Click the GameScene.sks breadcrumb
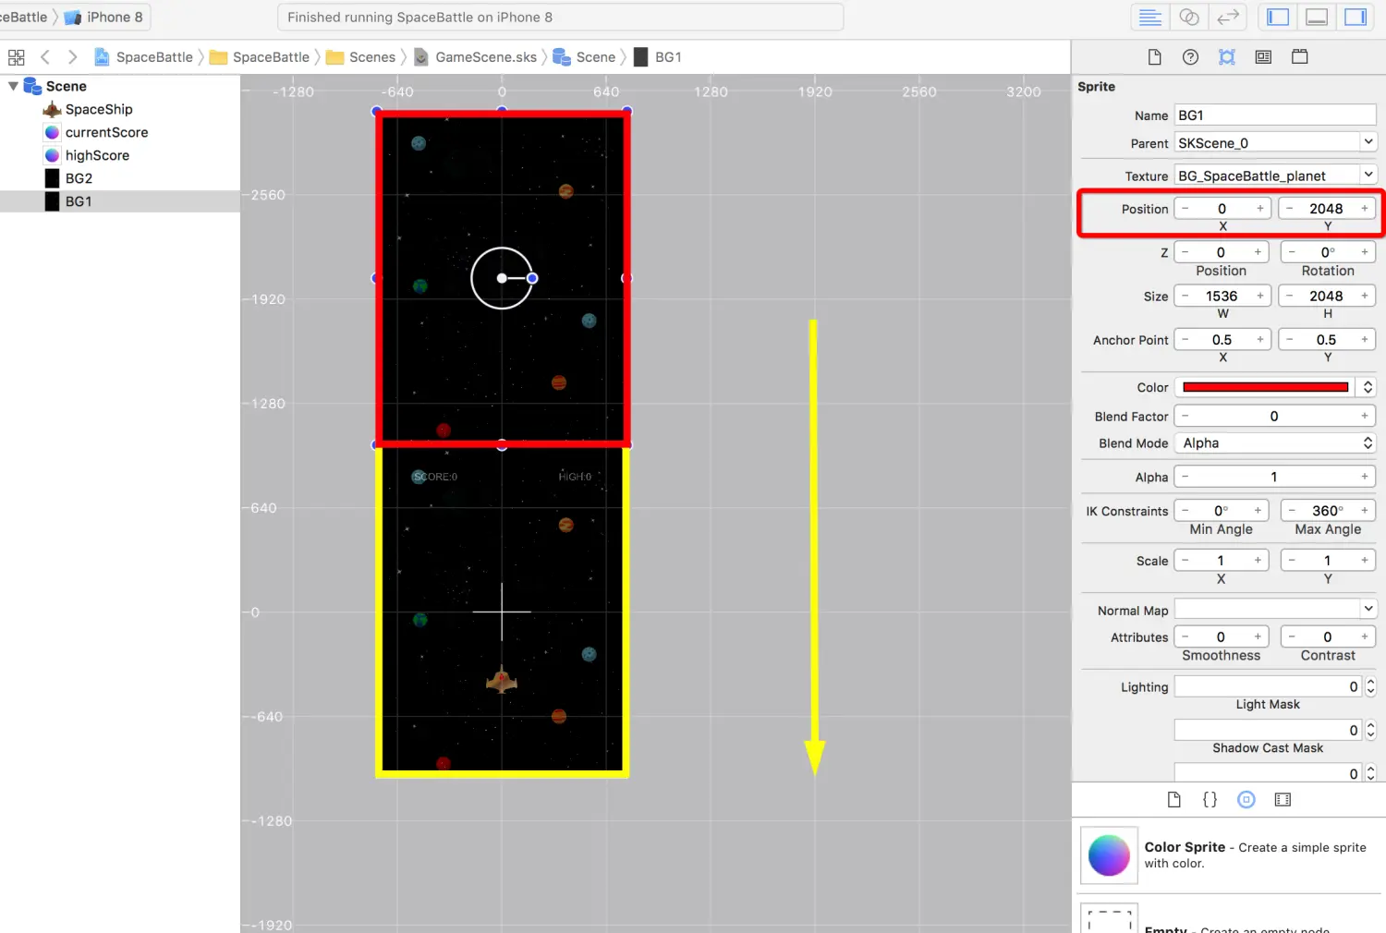Screen dimensions: 1386x933 coord(475,57)
